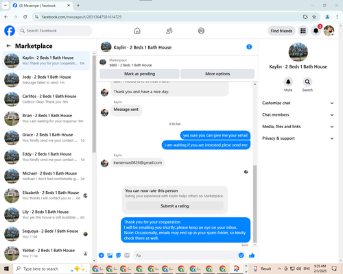Viewport: 343px width, 274px height.
Task: Open the Facebook logo home link
Action: [10, 31]
